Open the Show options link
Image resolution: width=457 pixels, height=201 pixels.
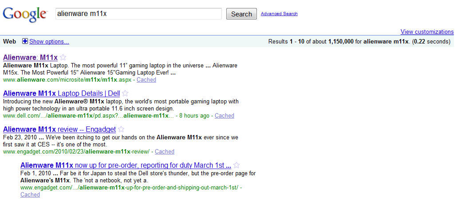[x=49, y=42]
